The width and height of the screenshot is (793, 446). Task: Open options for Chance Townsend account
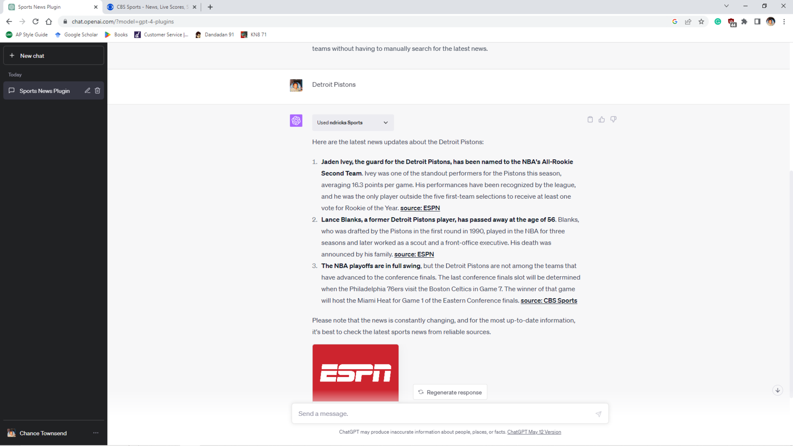(95, 433)
